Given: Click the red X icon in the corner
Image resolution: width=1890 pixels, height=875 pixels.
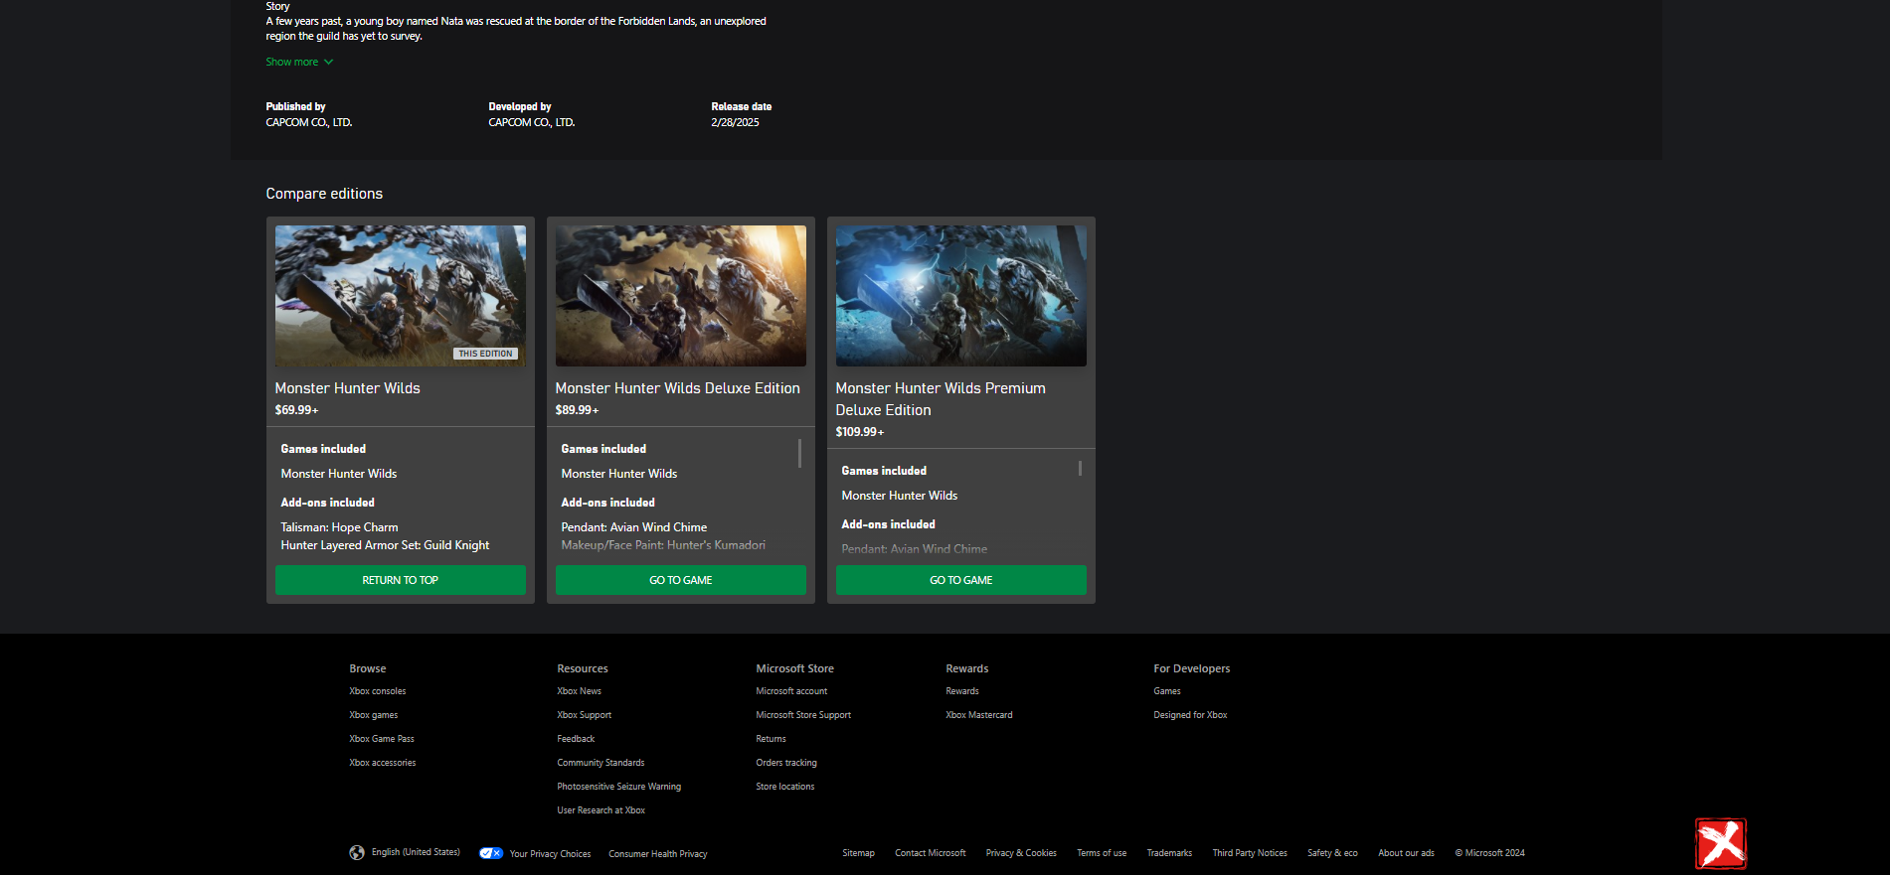Looking at the screenshot, I should [x=1721, y=843].
